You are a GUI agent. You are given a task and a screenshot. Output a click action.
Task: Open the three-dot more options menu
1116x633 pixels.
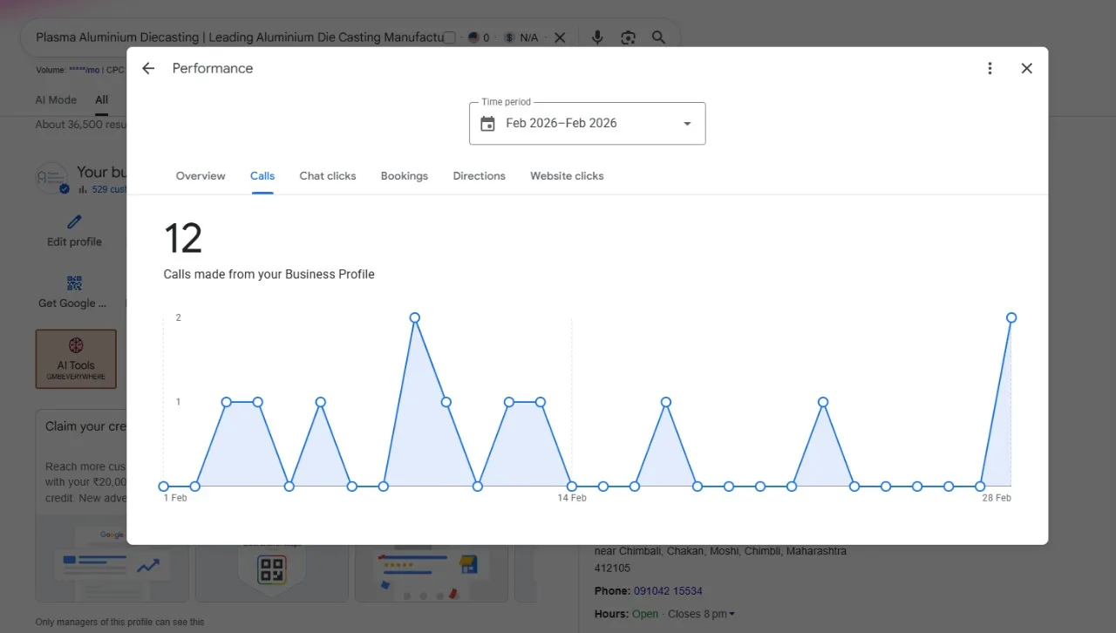point(990,68)
